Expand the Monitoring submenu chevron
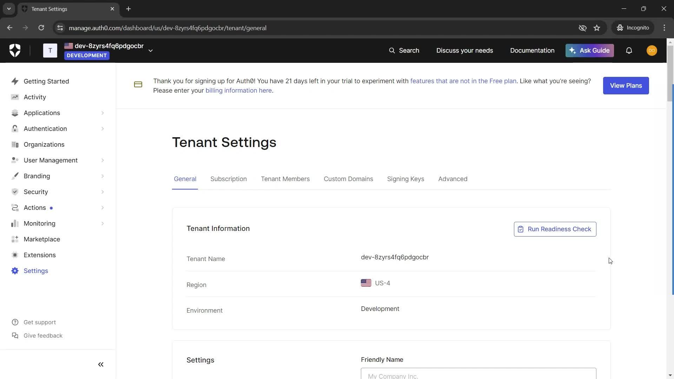 click(x=103, y=224)
